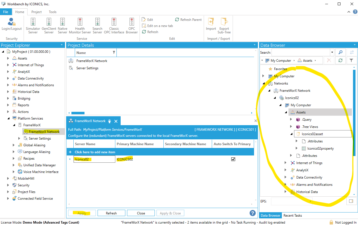Pin the FrameWorX Network tab arrow
The height and width of the screenshot is (225, 358).
pyautogui.click(x=110, y=121)
